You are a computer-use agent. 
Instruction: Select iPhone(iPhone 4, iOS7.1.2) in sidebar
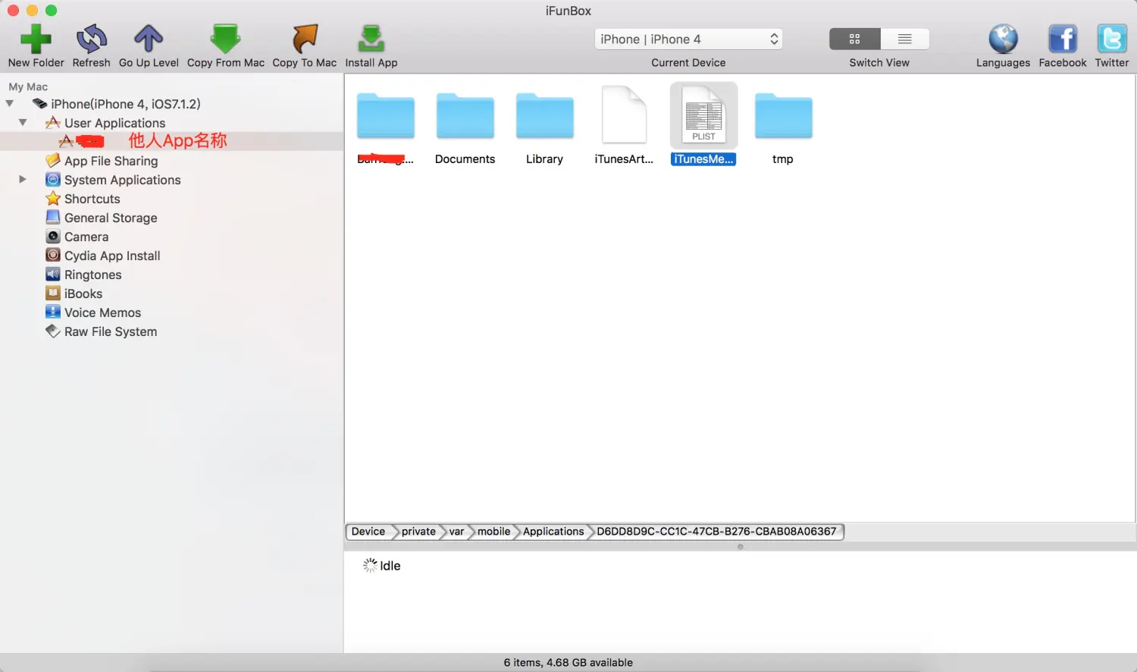tap(126, 104)
